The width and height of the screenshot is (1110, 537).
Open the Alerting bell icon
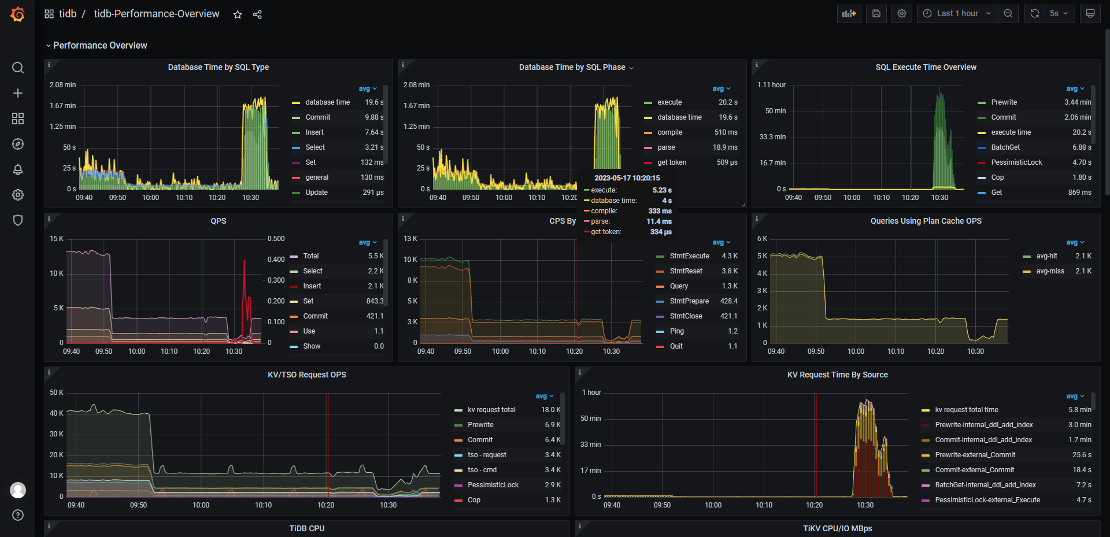pyautogui.click(x=18, y=169)
